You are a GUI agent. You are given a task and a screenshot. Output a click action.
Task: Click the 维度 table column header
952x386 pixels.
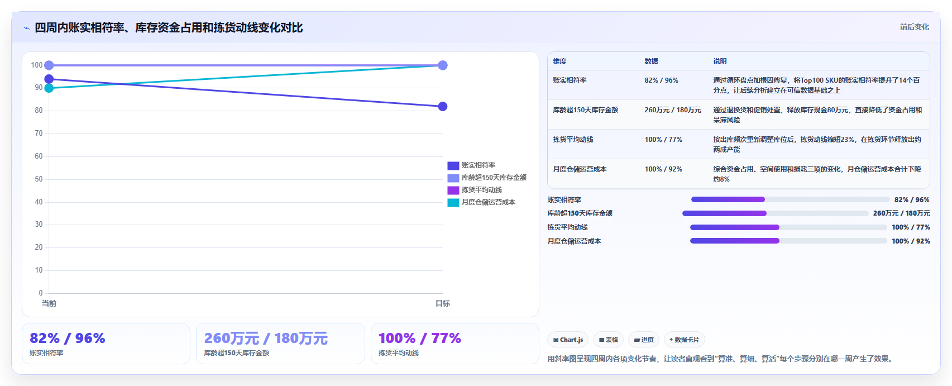point(559,61)
